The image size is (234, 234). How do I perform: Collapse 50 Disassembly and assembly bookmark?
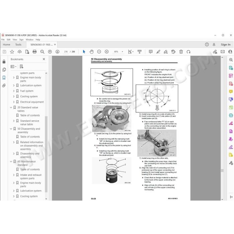(x=11, y=129)
